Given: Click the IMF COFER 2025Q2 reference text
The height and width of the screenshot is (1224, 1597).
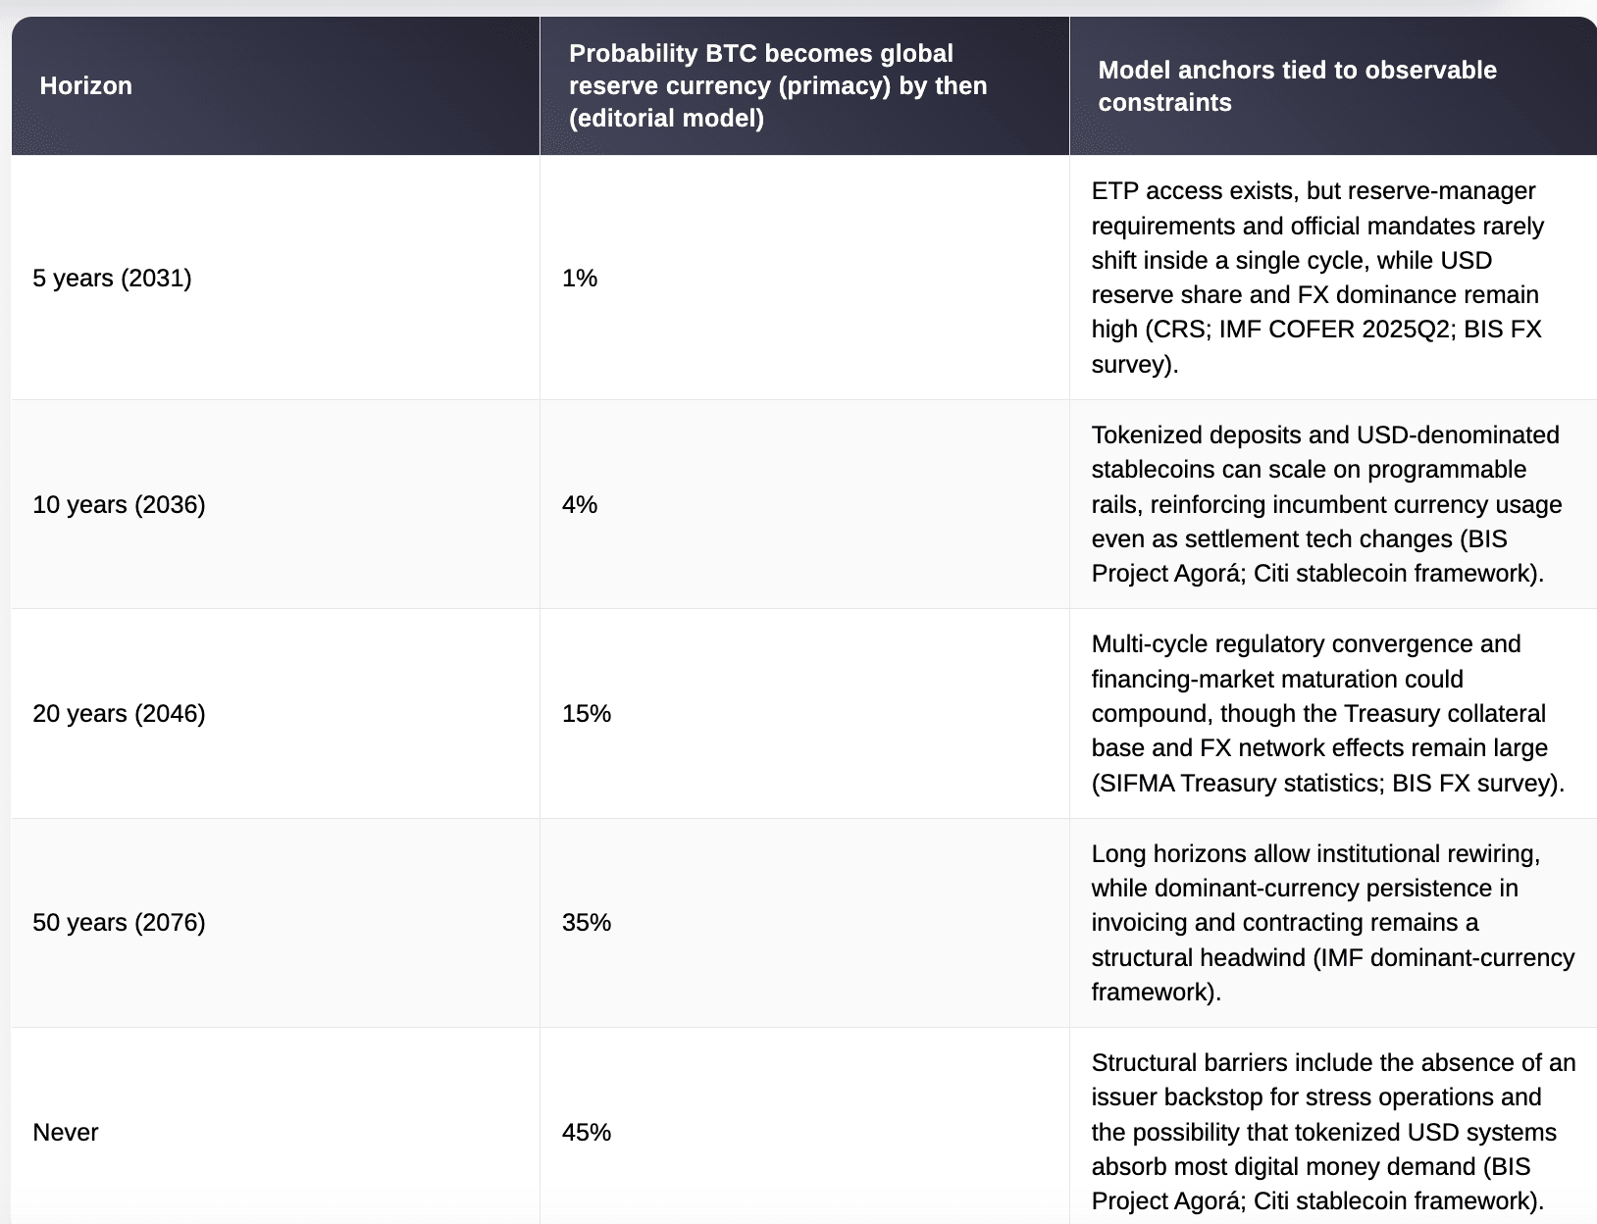Looking at the screenshot, I should (1334, 330).
